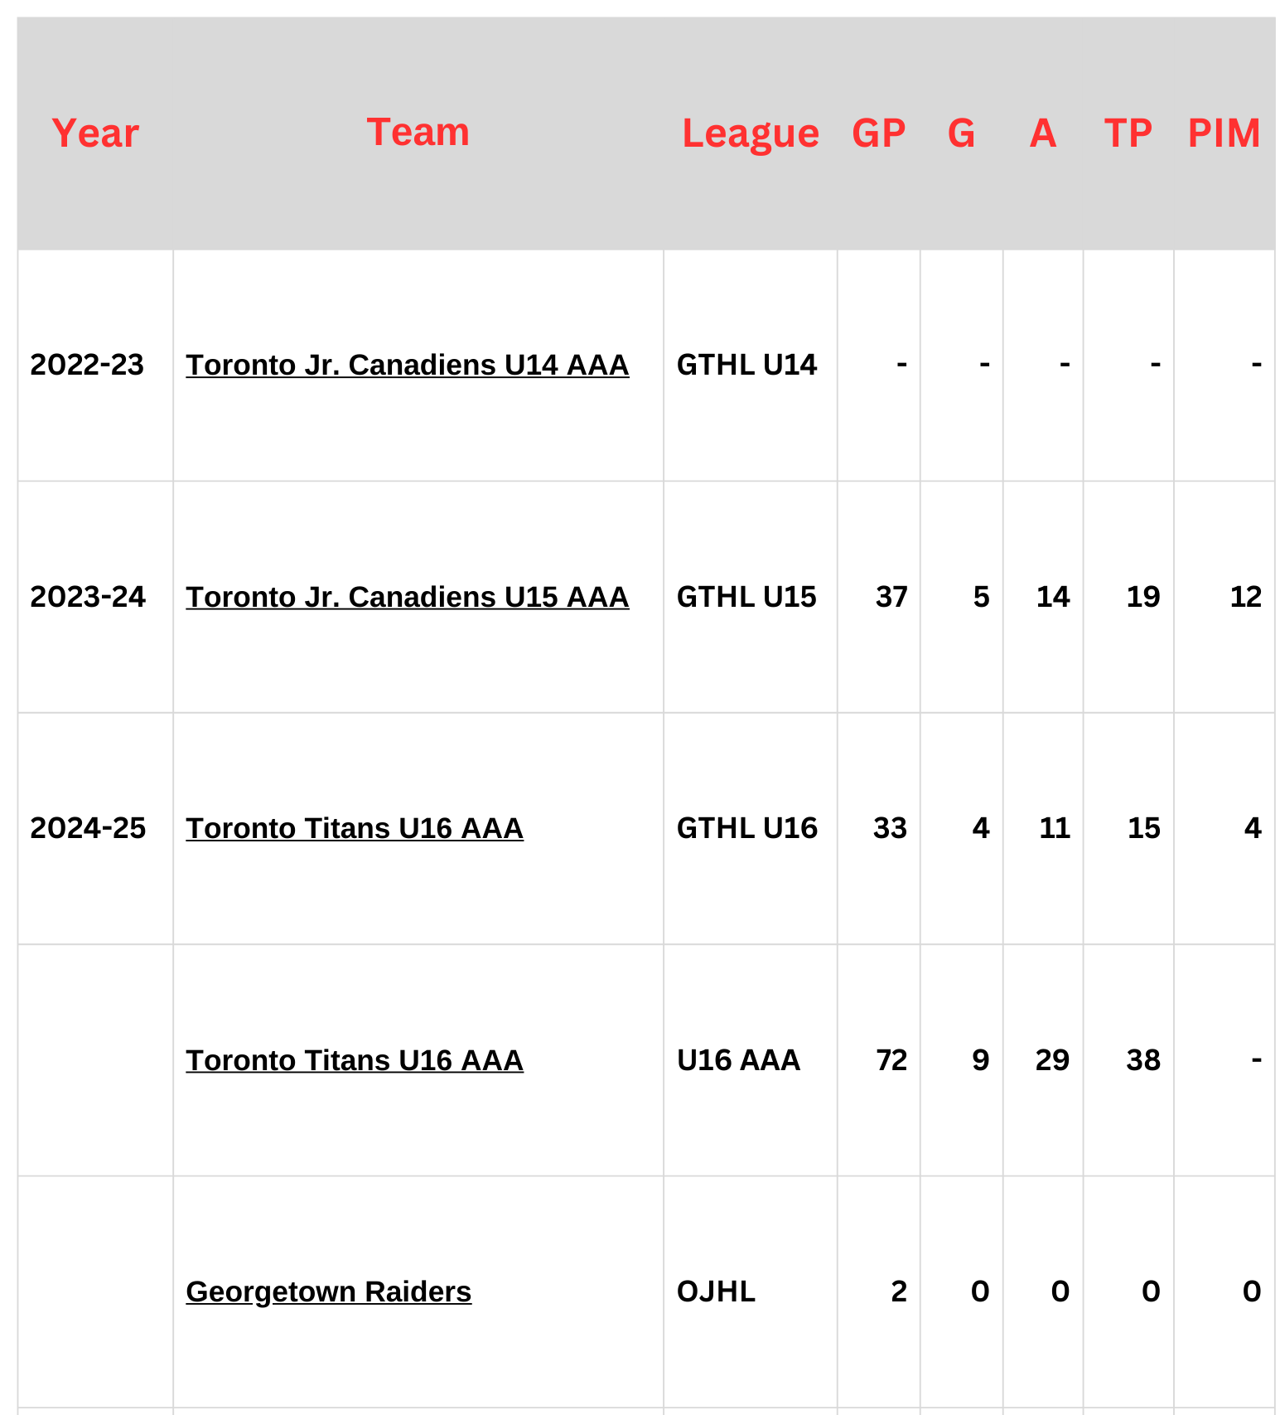The width and height of the screenshot is (1280, 1415).
Task: Follow the Georgetown Raiders team link
Action: [328, 1292]
